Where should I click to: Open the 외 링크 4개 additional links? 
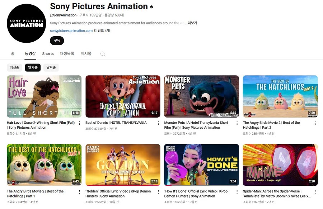tap(102, 30)
